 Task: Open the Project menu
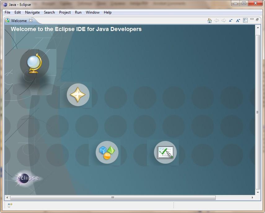click(65, 12)
